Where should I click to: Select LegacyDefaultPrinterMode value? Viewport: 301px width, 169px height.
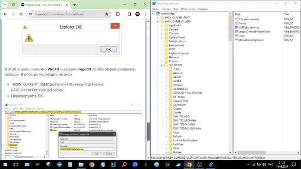pos(254,31)
